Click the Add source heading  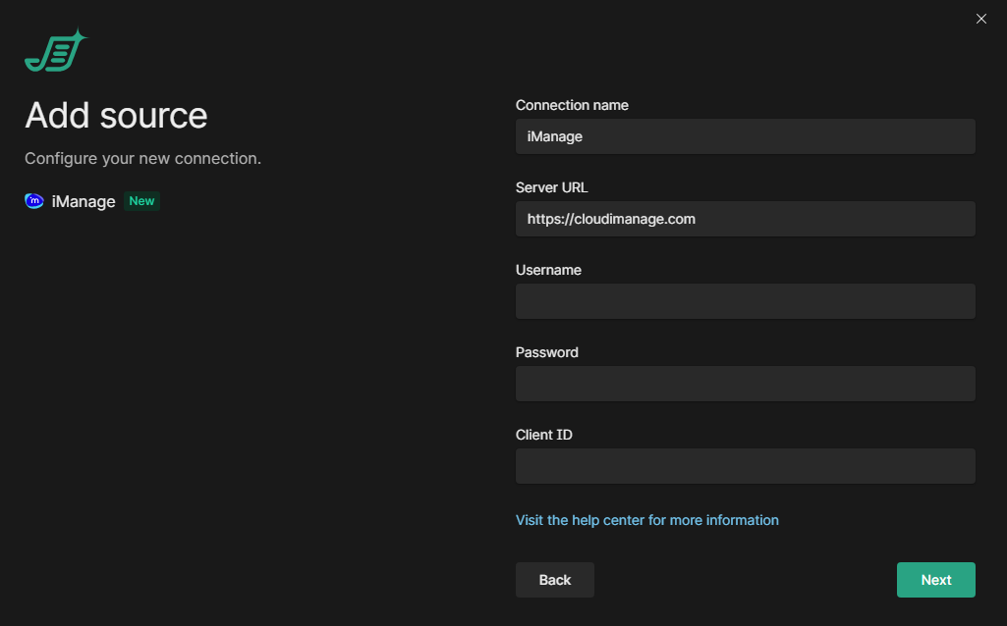coord(116,116)
